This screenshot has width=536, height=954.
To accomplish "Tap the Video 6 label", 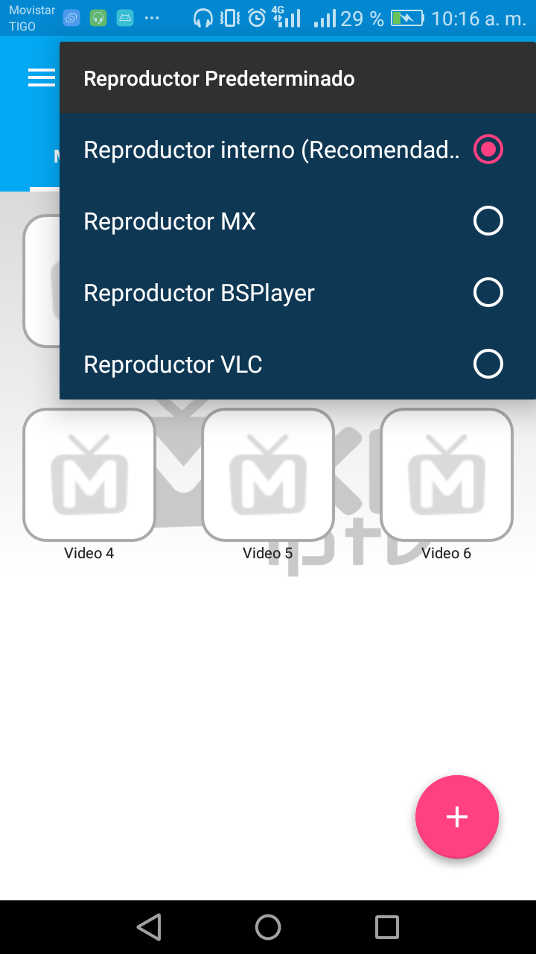I will (447, 553).
